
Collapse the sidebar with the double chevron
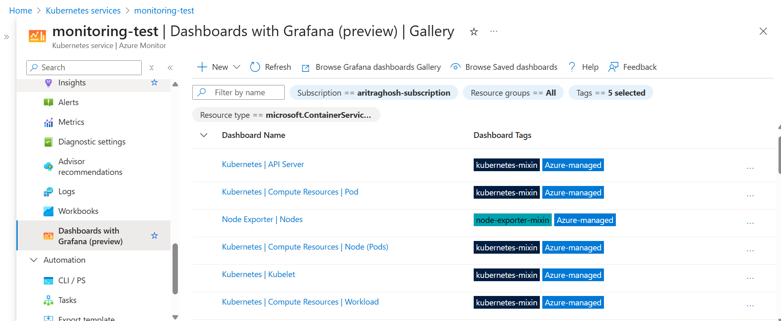click(170, 68)
